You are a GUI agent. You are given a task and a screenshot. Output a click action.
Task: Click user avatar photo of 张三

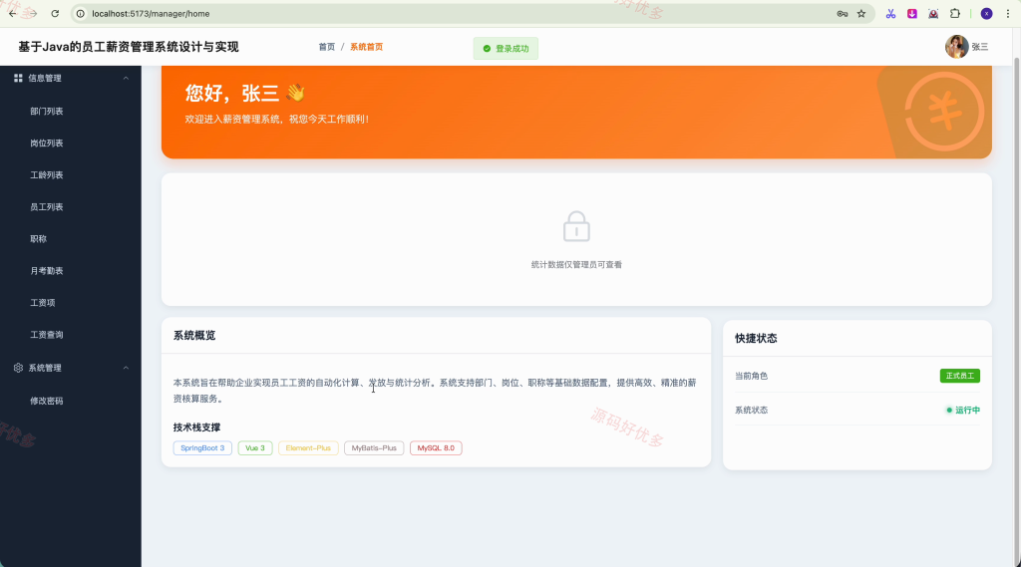coord(956,47)
